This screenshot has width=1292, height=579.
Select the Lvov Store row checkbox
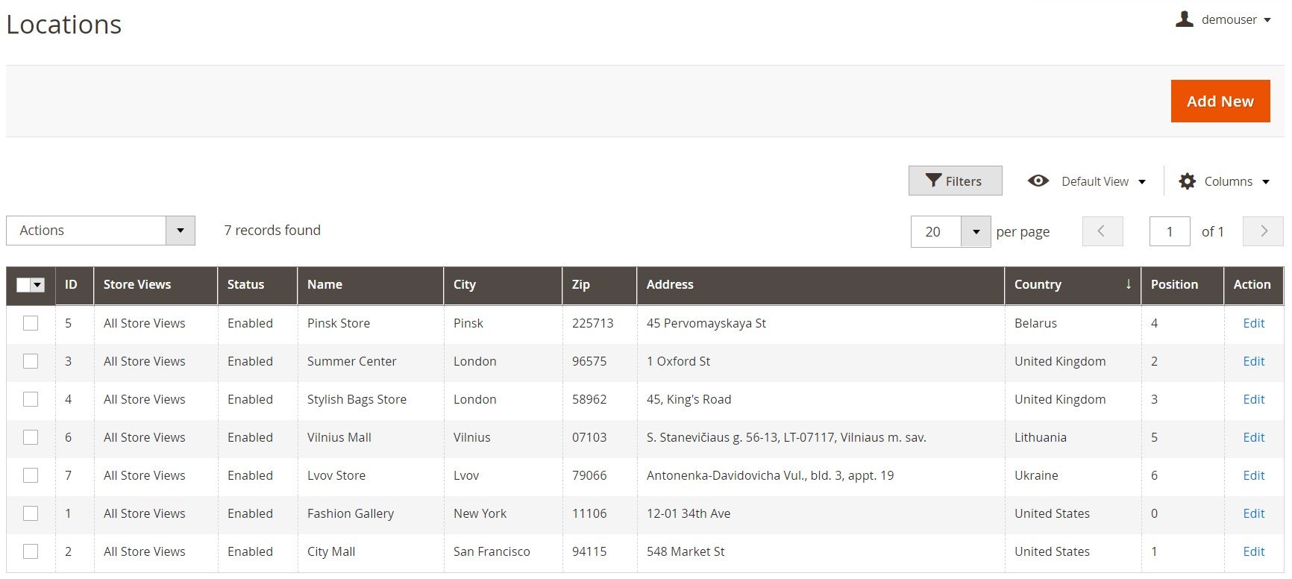pos(31,475)
